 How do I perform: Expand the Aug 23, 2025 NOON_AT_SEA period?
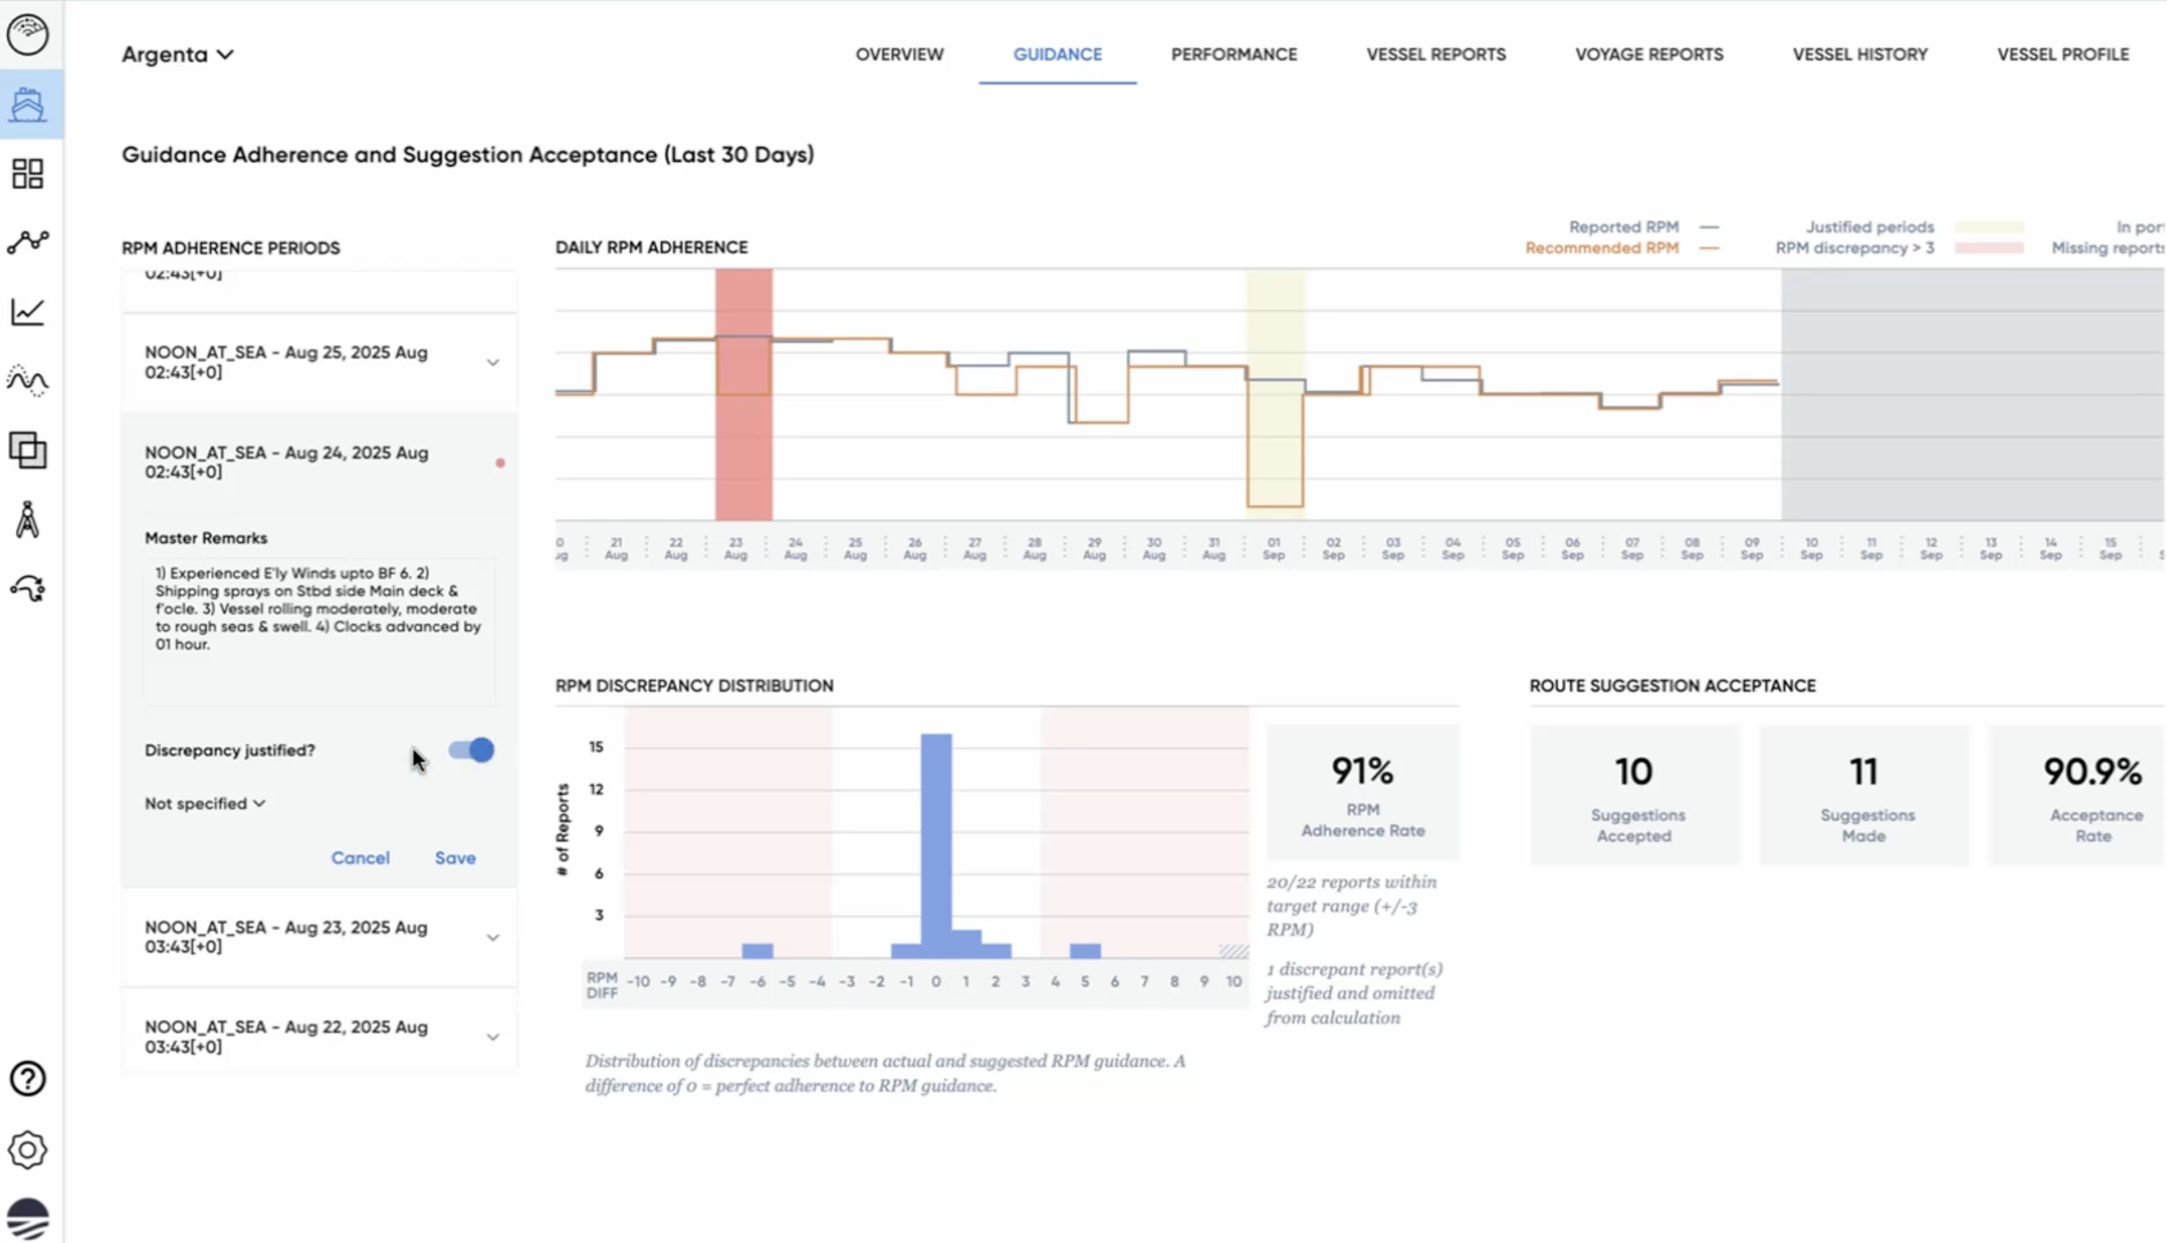[320, 937]
